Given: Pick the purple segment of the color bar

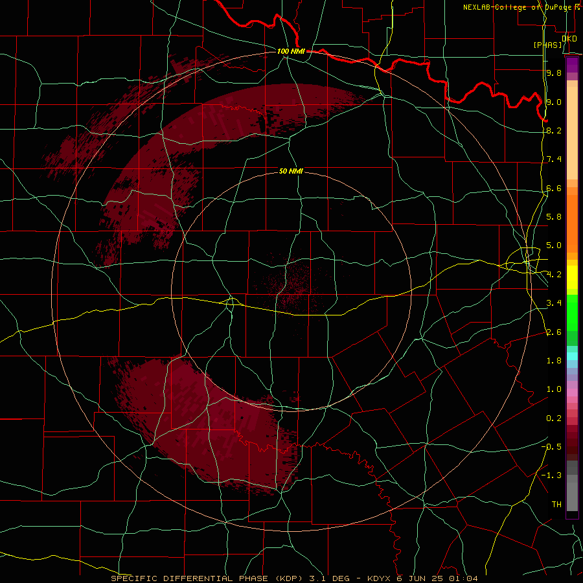Looking at the screenshot, I should [x=572, y=65].
